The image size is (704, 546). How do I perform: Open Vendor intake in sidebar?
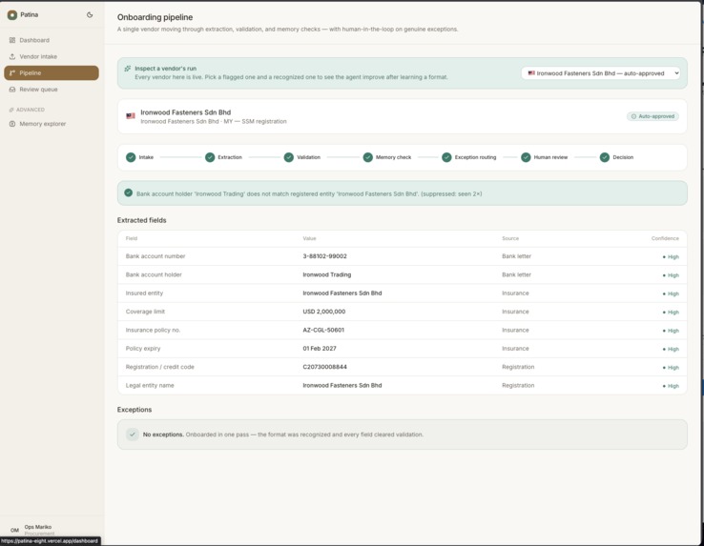(x=52, y=56)
